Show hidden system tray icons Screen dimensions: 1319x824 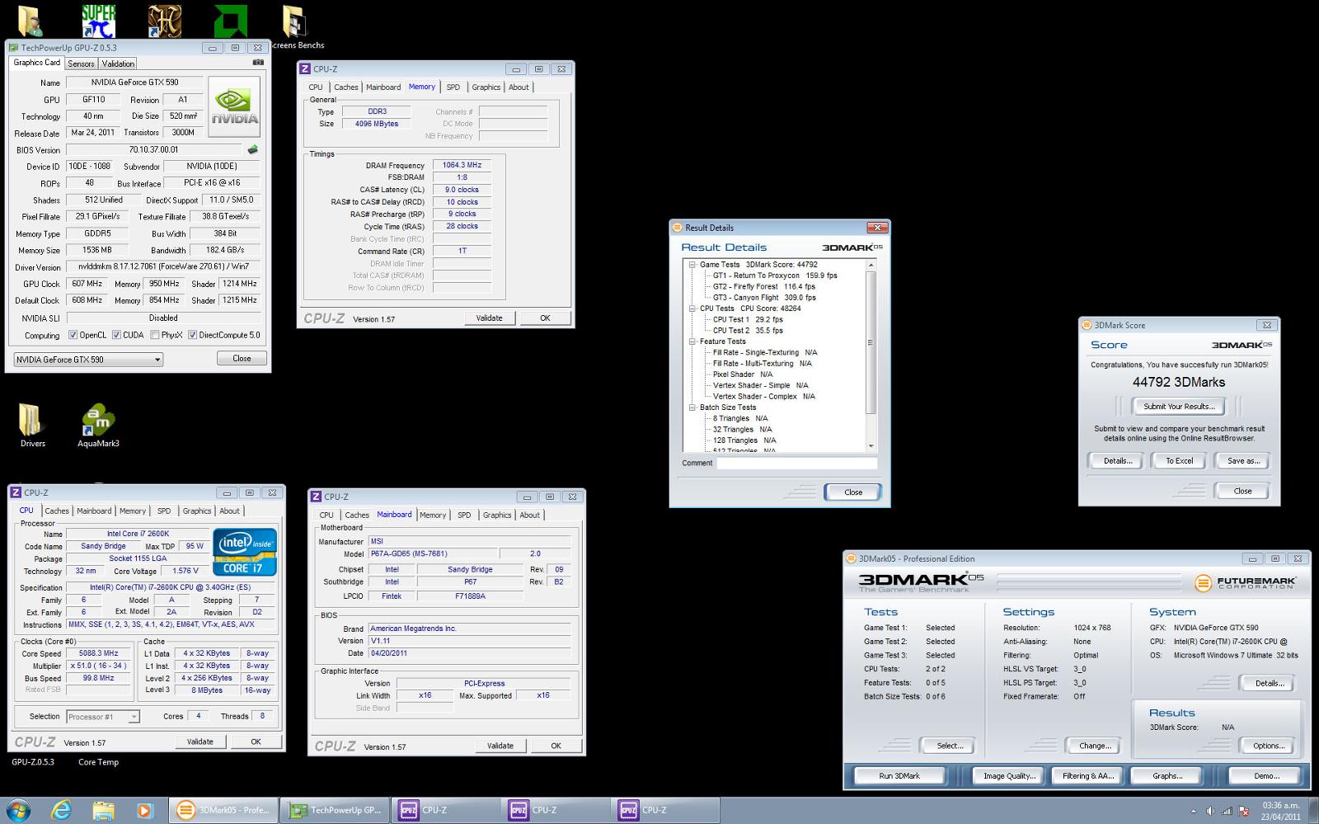point(1194,811)
